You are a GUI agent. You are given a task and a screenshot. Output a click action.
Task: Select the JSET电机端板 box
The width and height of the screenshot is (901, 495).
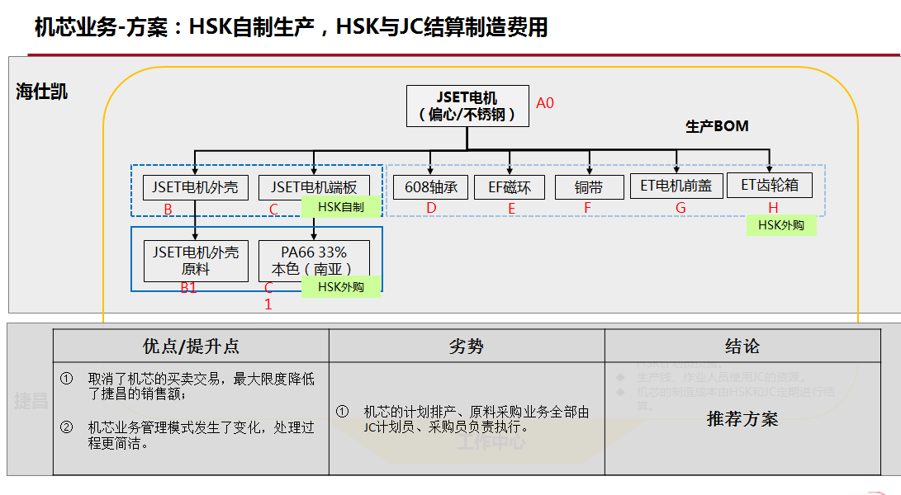(x=314, y=187)
